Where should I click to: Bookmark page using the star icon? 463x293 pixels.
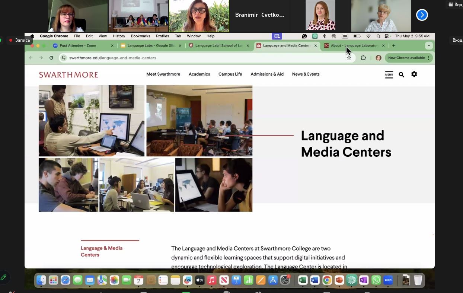pyautogui.click(x=349, y=58)
